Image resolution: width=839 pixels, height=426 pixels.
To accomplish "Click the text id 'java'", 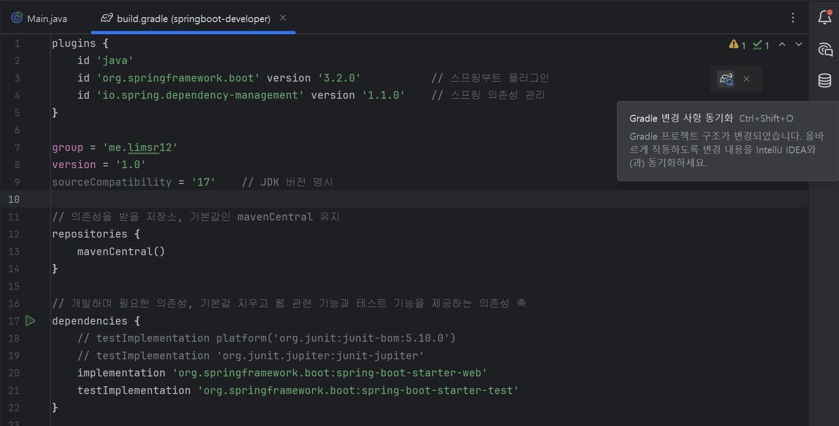I will [105, 60].
